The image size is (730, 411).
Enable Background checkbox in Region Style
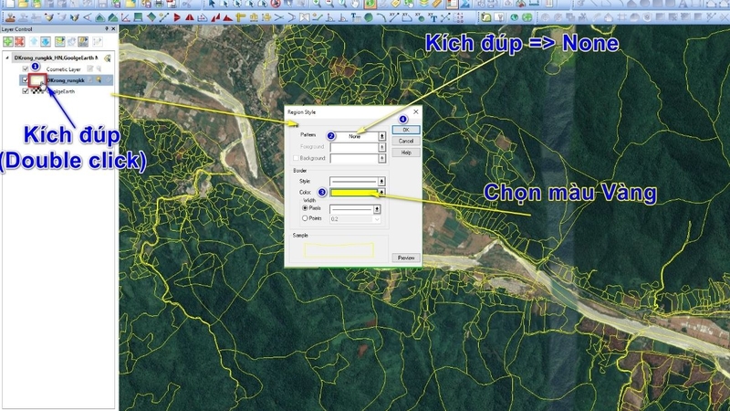296,158
